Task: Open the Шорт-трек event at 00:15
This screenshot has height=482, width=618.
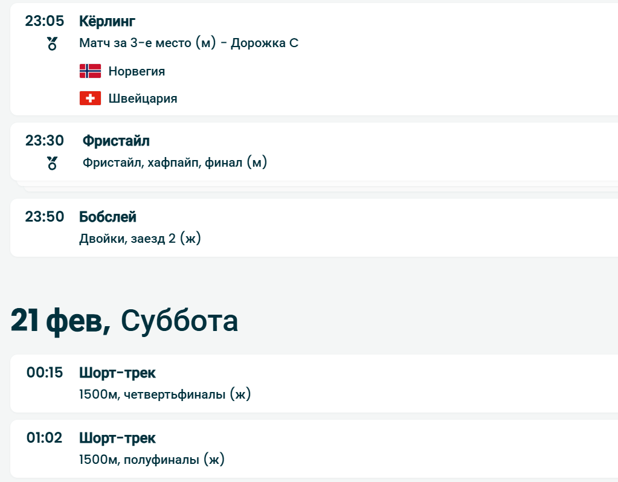Action: pos(117,373)
